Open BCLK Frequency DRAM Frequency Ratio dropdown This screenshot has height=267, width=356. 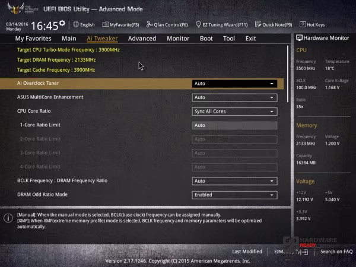click(x=234, y=181)
